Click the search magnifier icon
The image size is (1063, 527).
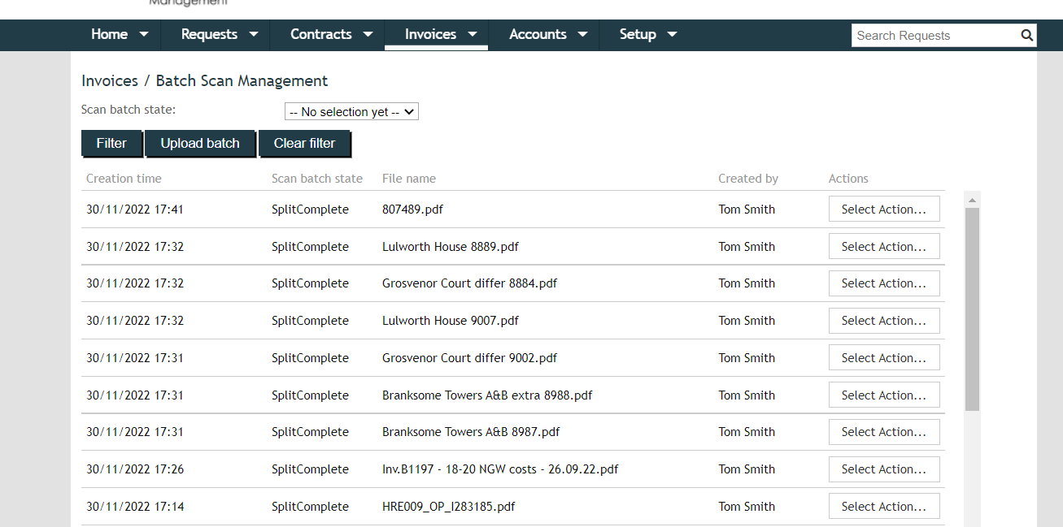click(1026, 35)
